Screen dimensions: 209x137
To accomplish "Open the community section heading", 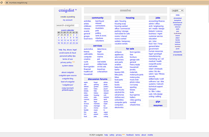I will tap(98, 18).
